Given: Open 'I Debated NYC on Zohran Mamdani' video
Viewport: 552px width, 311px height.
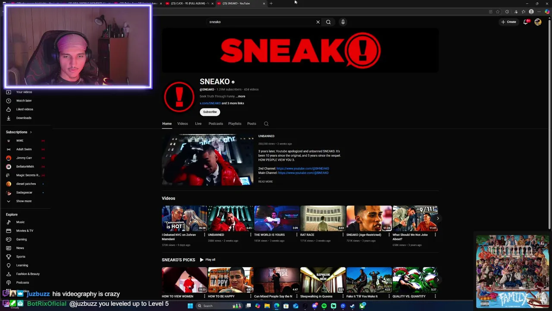Looking at the screenshot, I should [x=184, y=219].
